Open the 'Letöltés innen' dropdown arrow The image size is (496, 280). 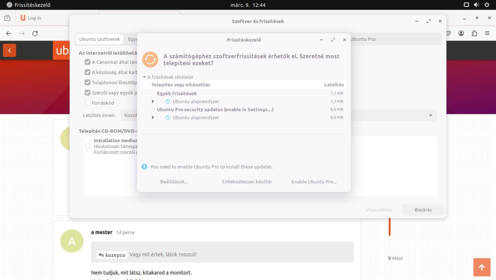(x=431, y=115)
